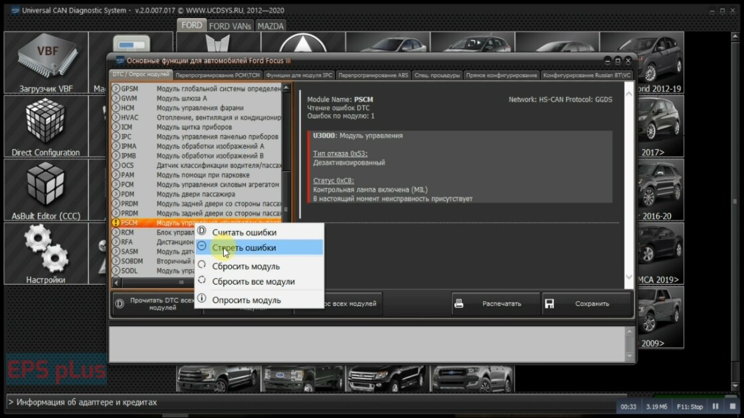Select HVAC module row
This screenshot has width=744, height=418.
197,117
